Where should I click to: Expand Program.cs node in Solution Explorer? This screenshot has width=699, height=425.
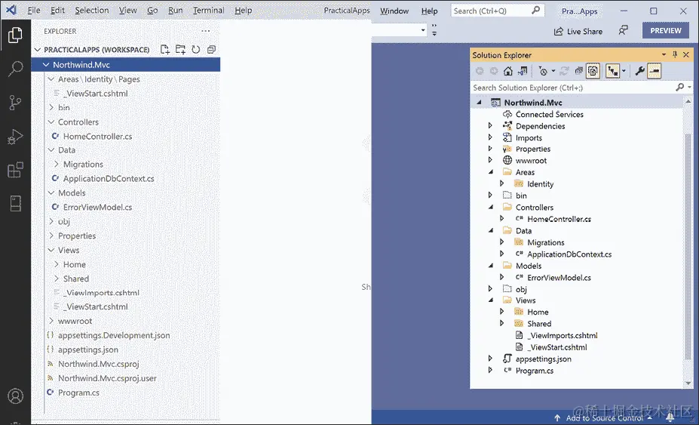point(490,370)
